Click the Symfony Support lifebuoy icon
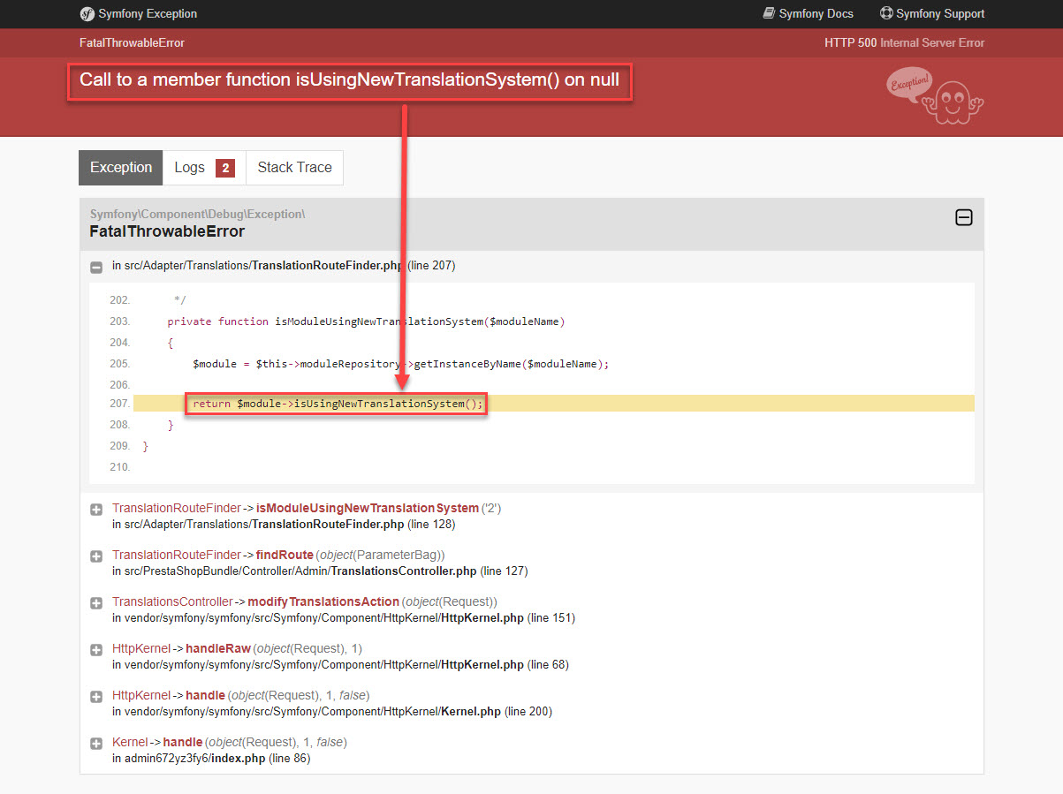The width and height of the screenshot is (1063, 794). (886, 13)
